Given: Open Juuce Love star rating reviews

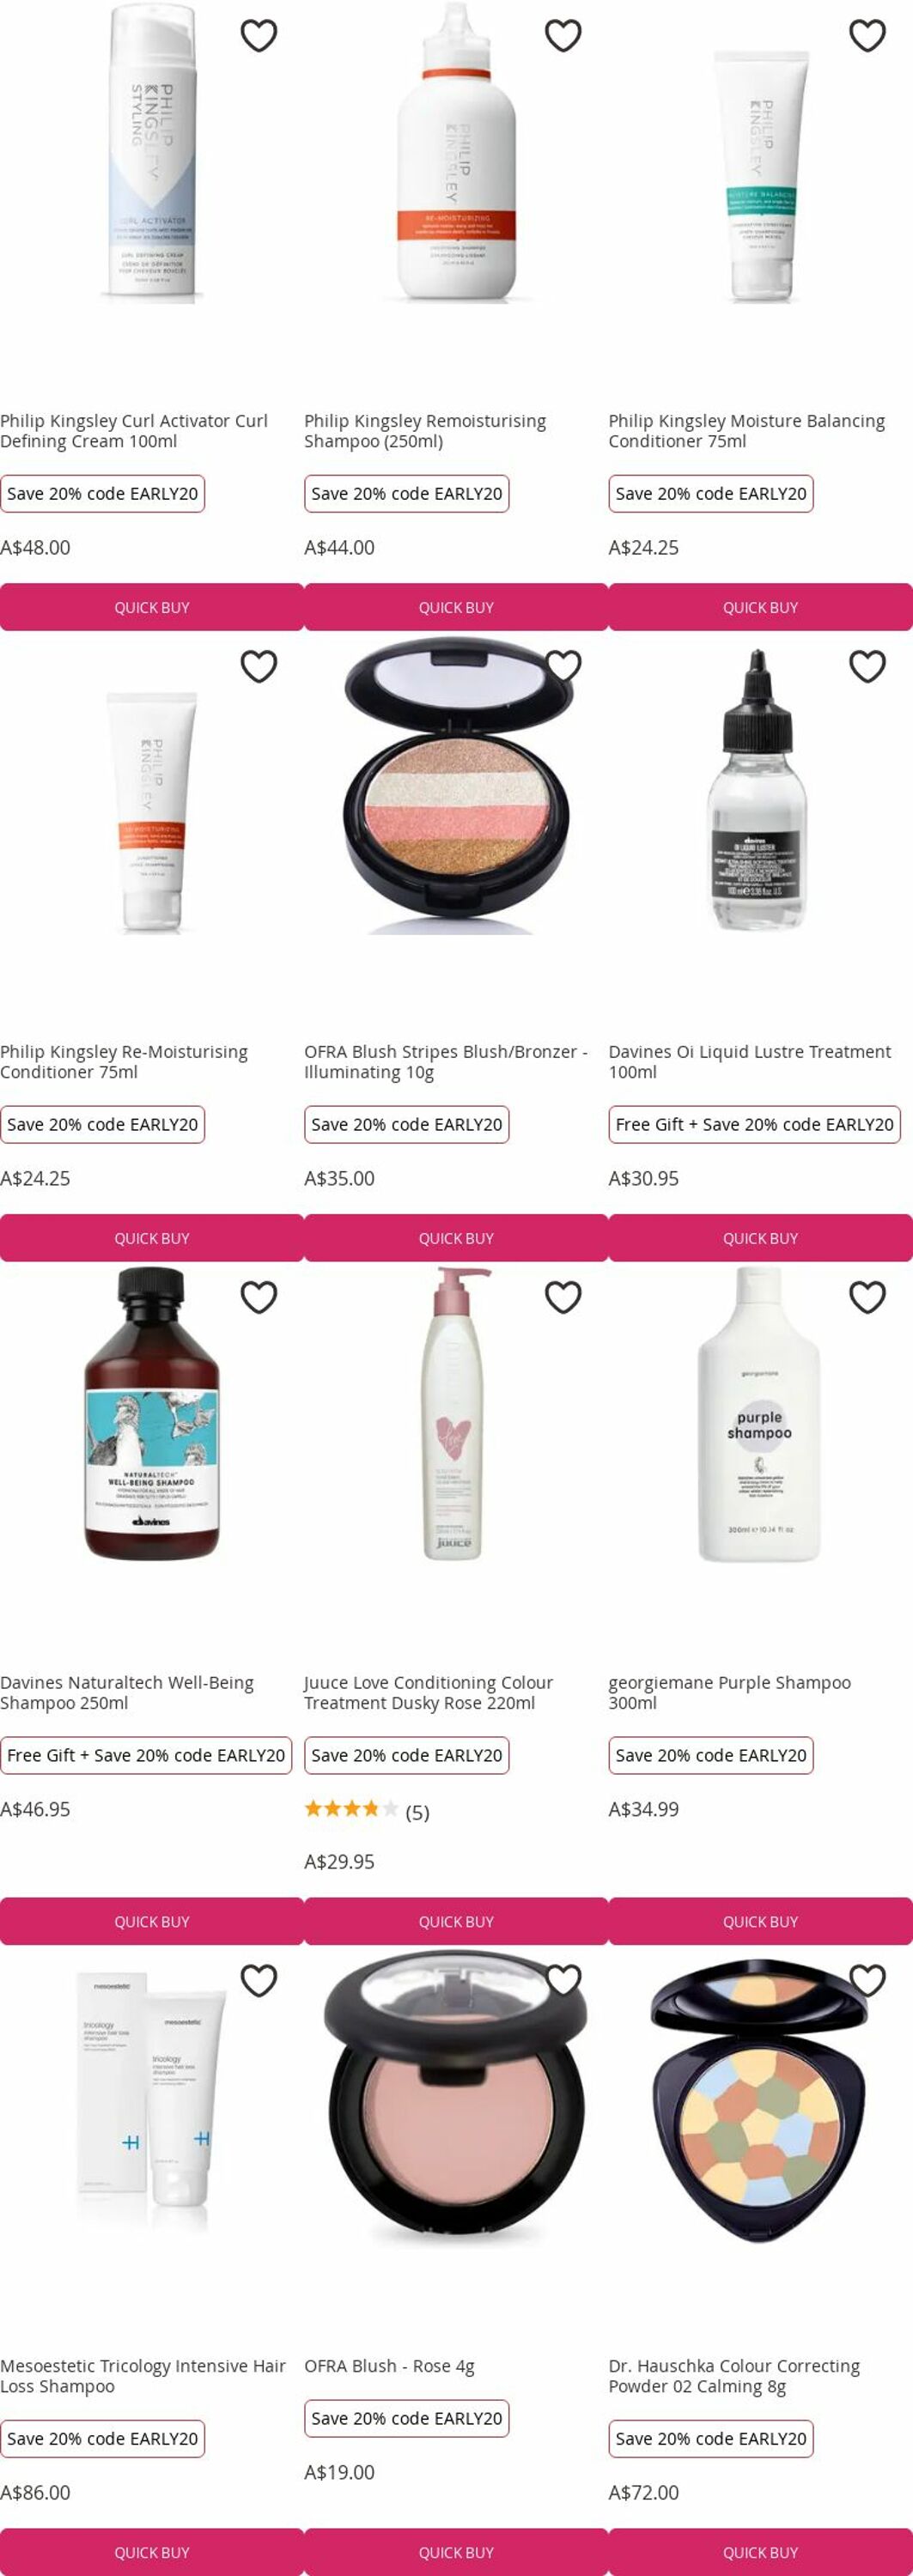Looking at the screenshot, I should [366, 1812].
